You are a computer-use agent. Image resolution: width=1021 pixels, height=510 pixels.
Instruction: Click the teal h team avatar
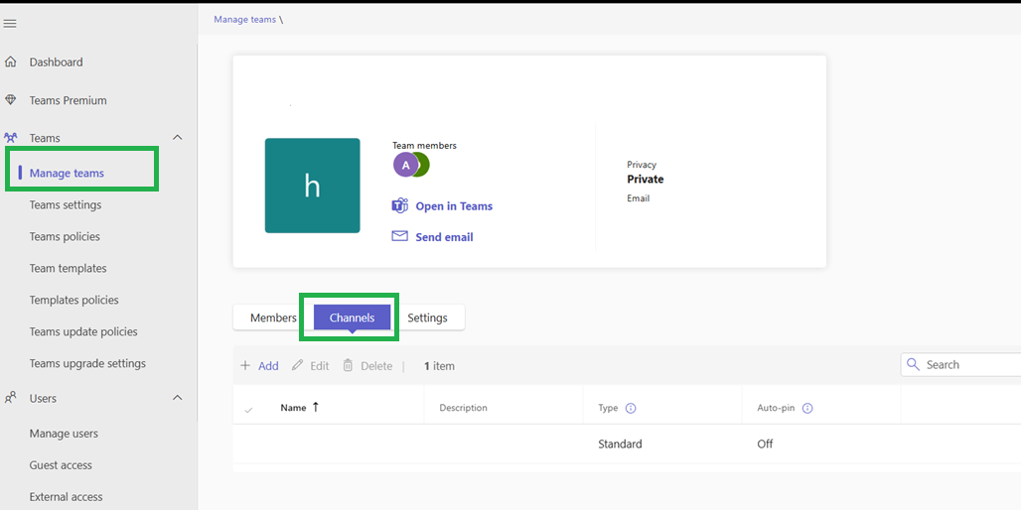[x=313, y=186]
